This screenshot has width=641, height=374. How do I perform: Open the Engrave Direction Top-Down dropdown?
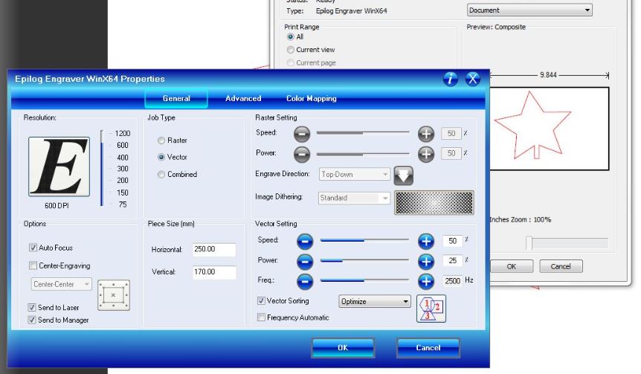pyautogui.click(x=355, y=175)
